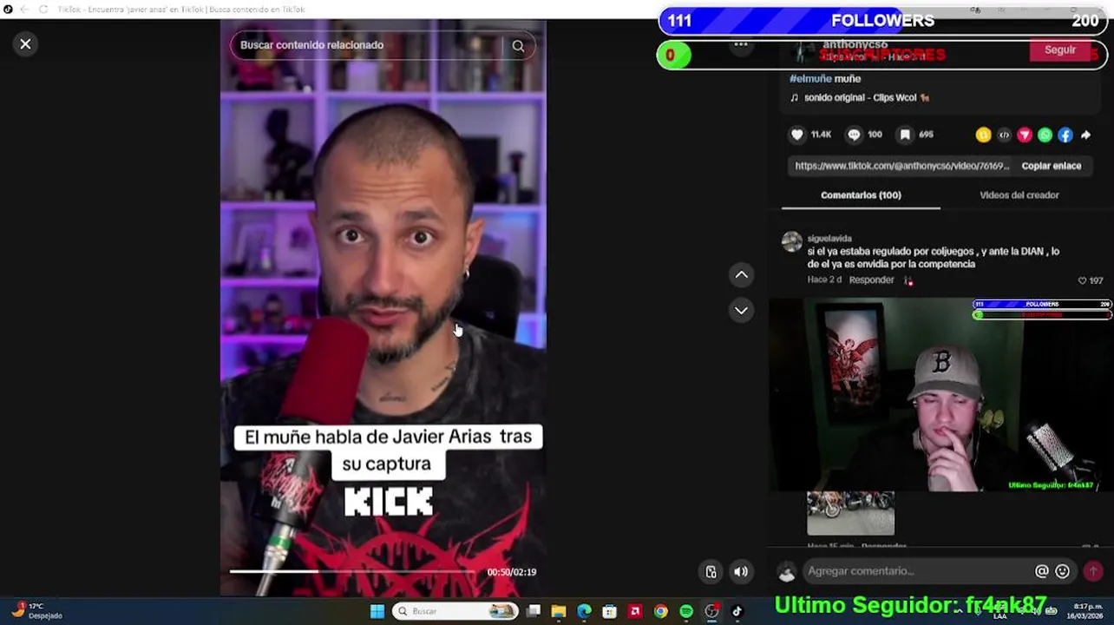Viewport: 1114px width, 625px height.
Task: Like the video with the heart icon
Action: click(797, 135)
